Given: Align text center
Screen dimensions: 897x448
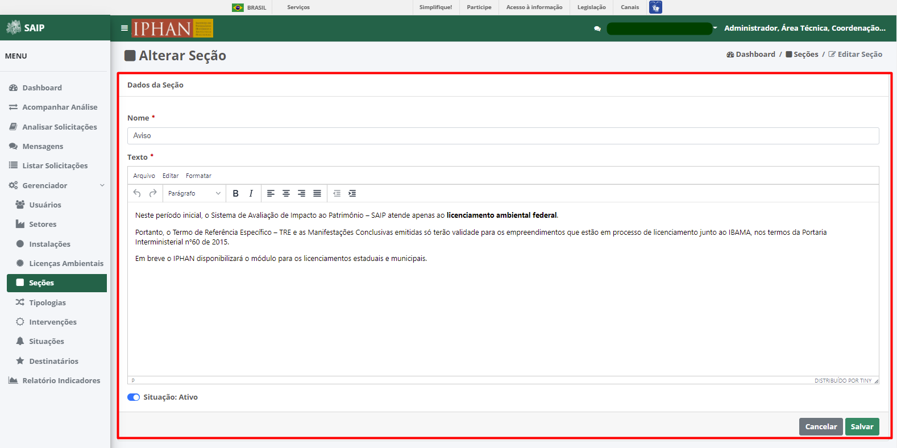Looking at the screenshot, I should (x=286, y=193).
